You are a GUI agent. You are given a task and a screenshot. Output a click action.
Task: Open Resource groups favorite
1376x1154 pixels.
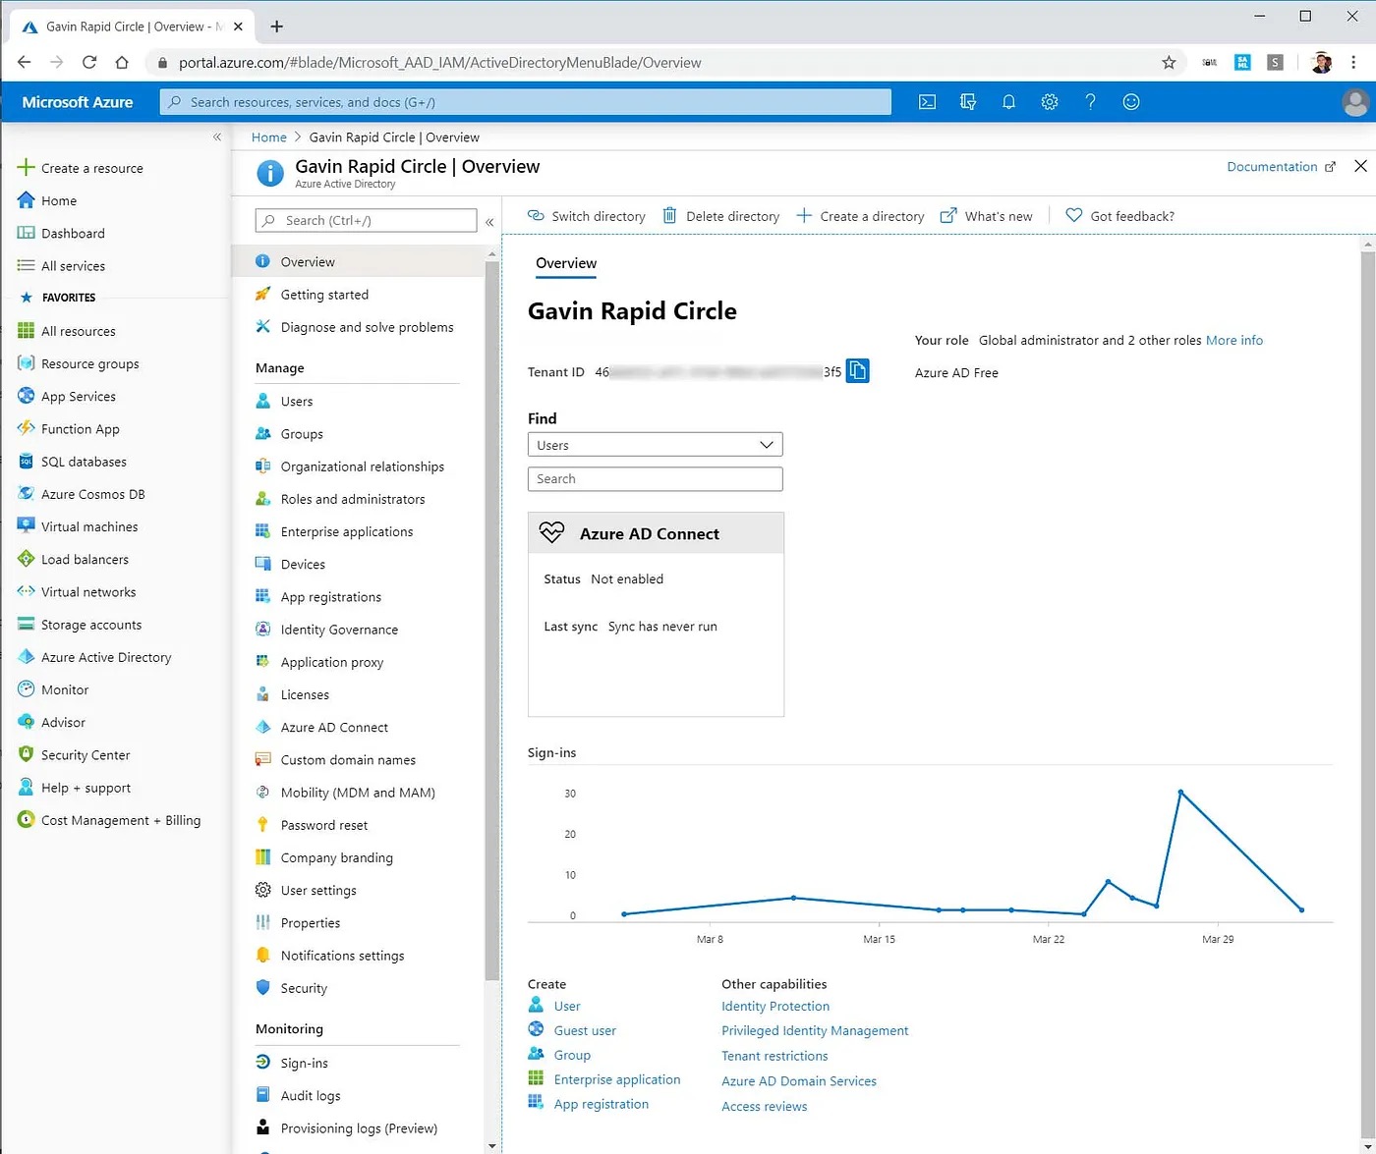79,363
